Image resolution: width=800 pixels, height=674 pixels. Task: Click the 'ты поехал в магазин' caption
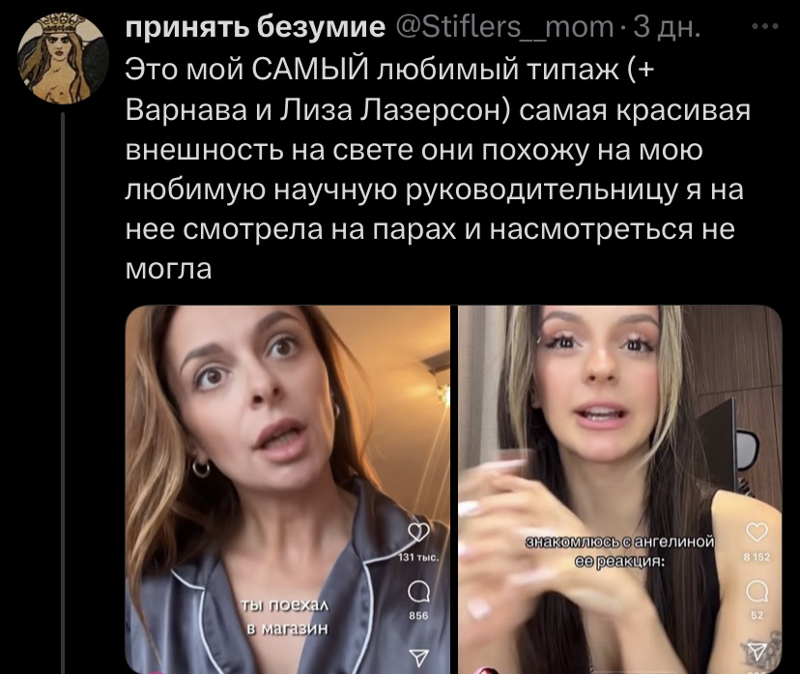tap(285, 617)
